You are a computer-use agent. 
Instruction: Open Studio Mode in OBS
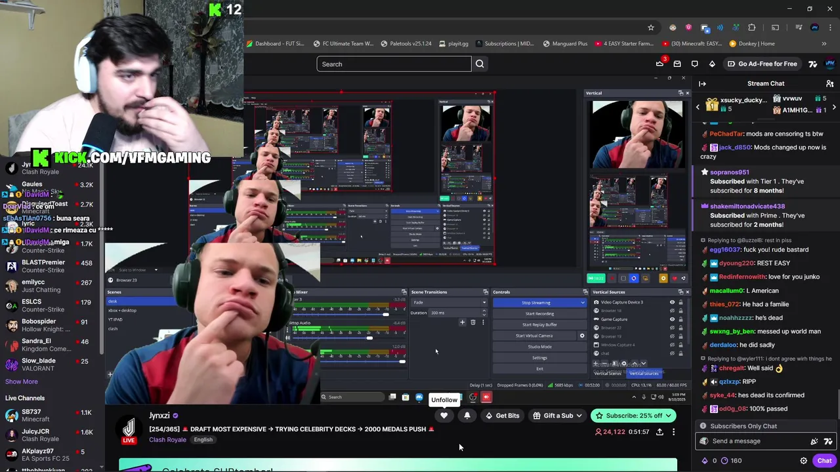(539, 347)
